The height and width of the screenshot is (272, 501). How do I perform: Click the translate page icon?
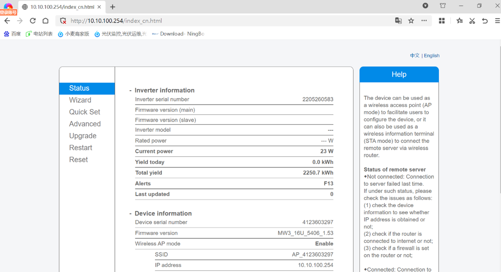[x=398, y=21]
